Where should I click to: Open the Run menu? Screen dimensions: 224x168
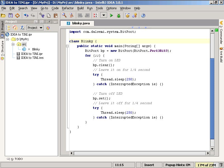pos(90,8)
